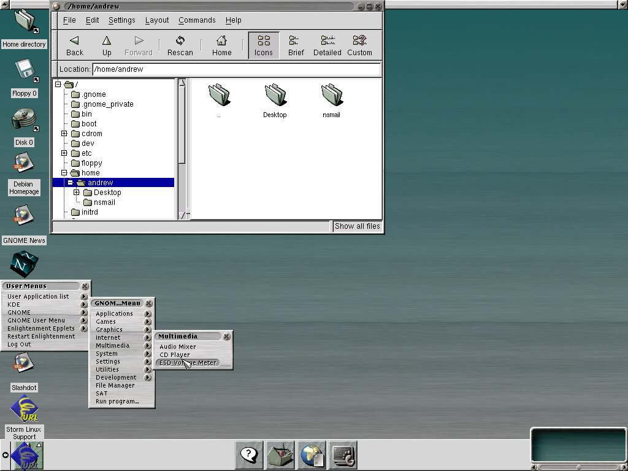Click Show all files button

coord(357,226)
